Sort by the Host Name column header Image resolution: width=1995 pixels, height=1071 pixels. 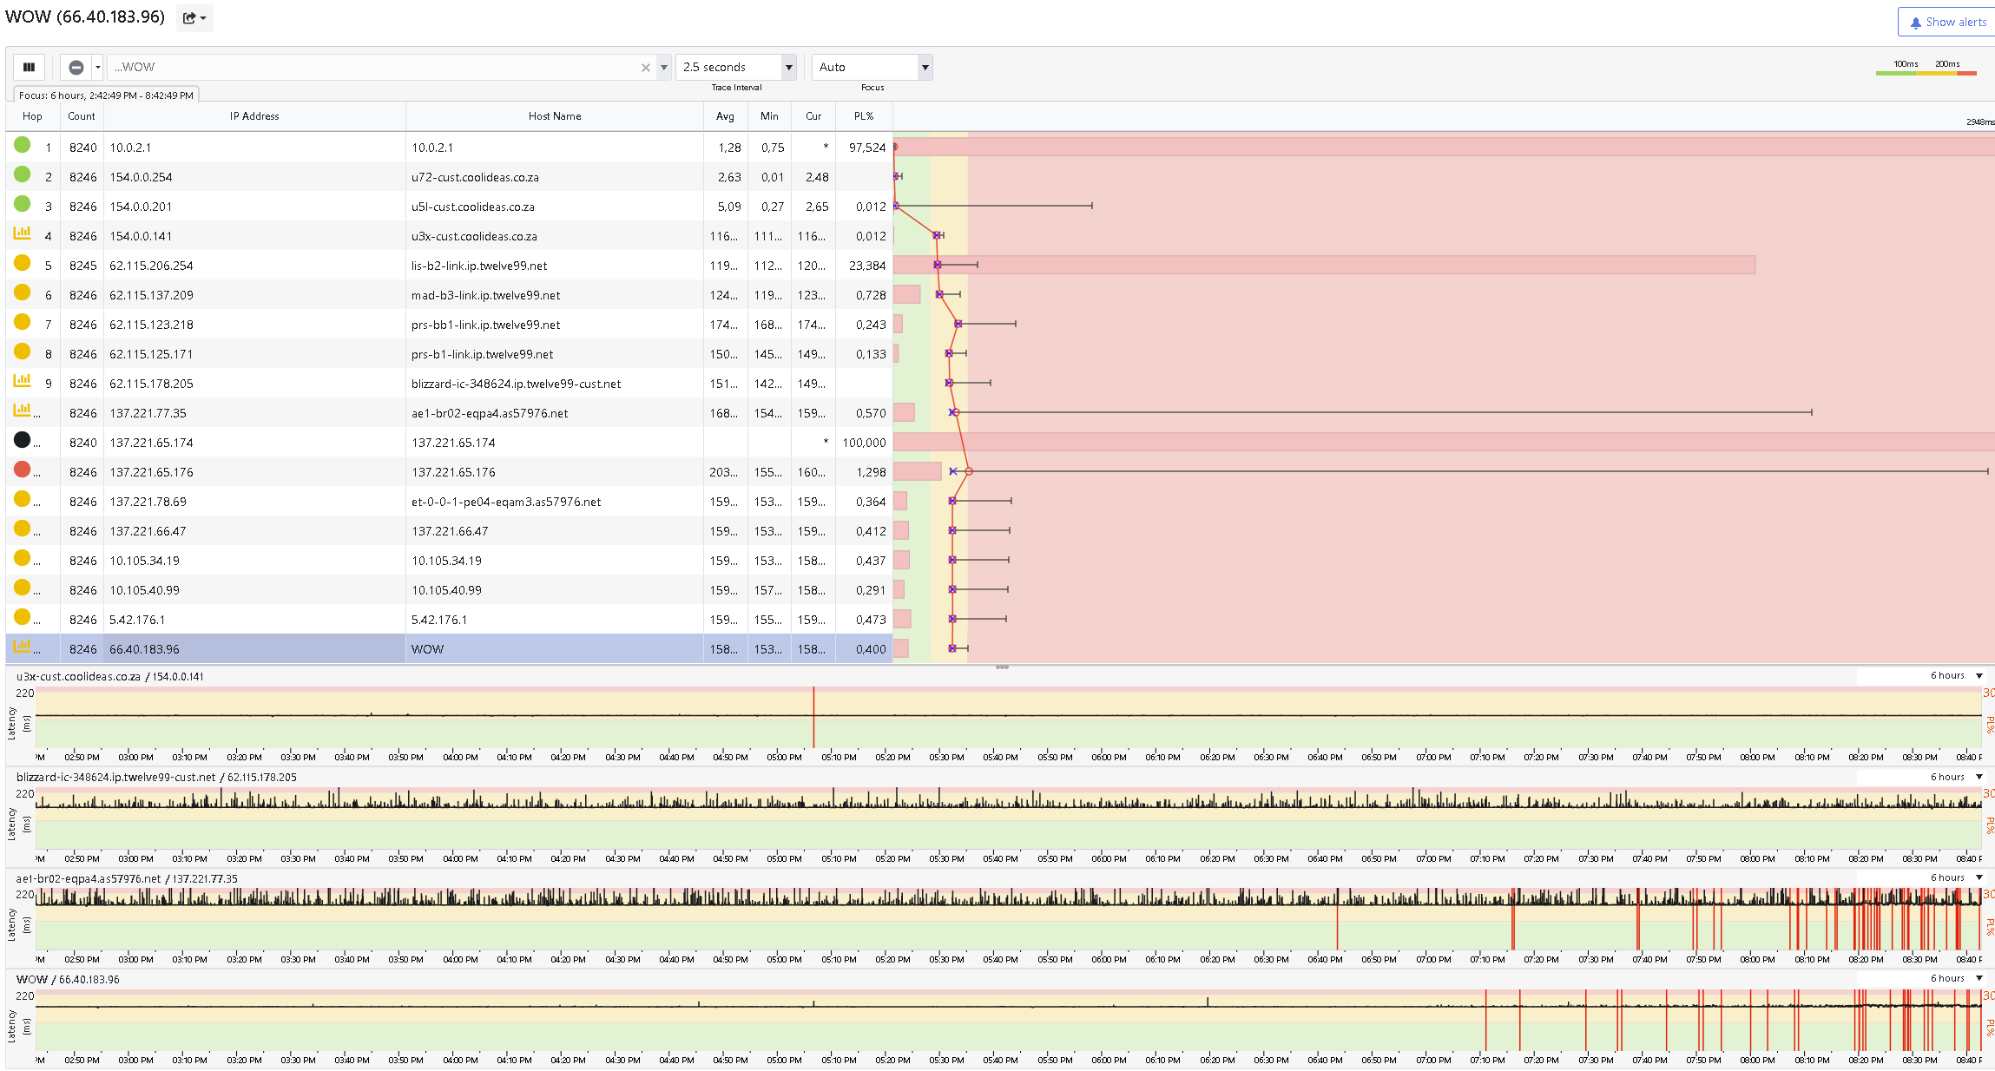[x=555, y=116]
